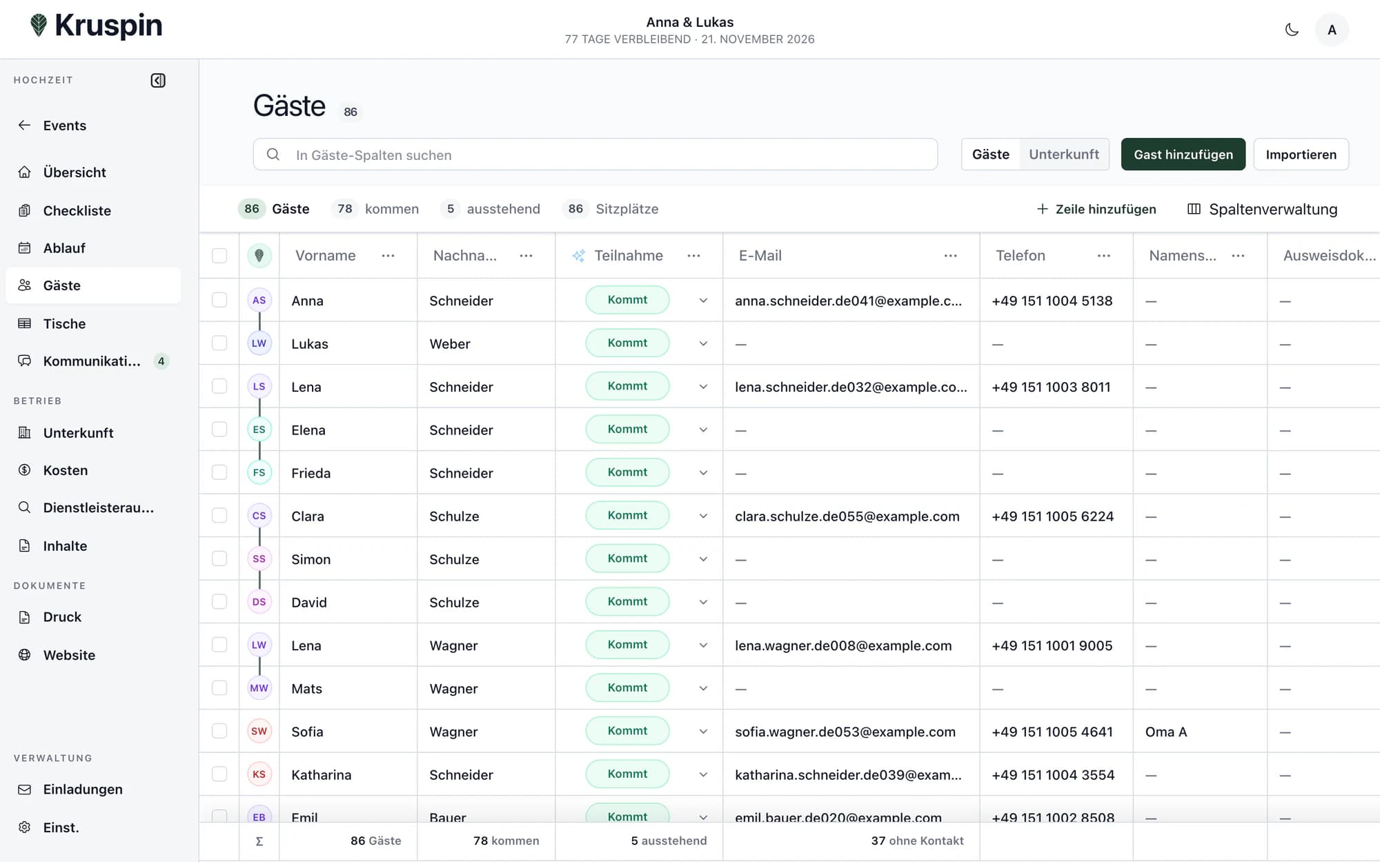
Task: Check the select-all header checkbox
Action: tap(219, 256)
